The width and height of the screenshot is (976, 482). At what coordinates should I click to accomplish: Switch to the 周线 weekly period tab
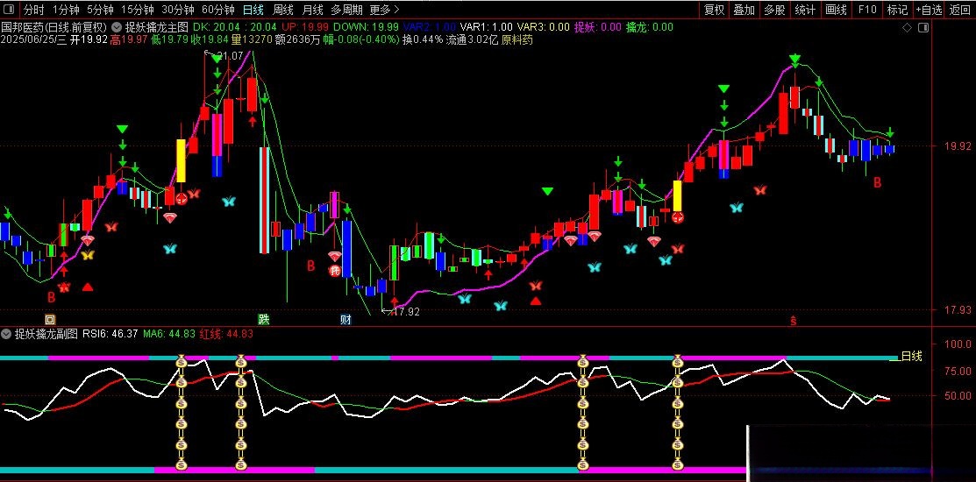[283, 10]
